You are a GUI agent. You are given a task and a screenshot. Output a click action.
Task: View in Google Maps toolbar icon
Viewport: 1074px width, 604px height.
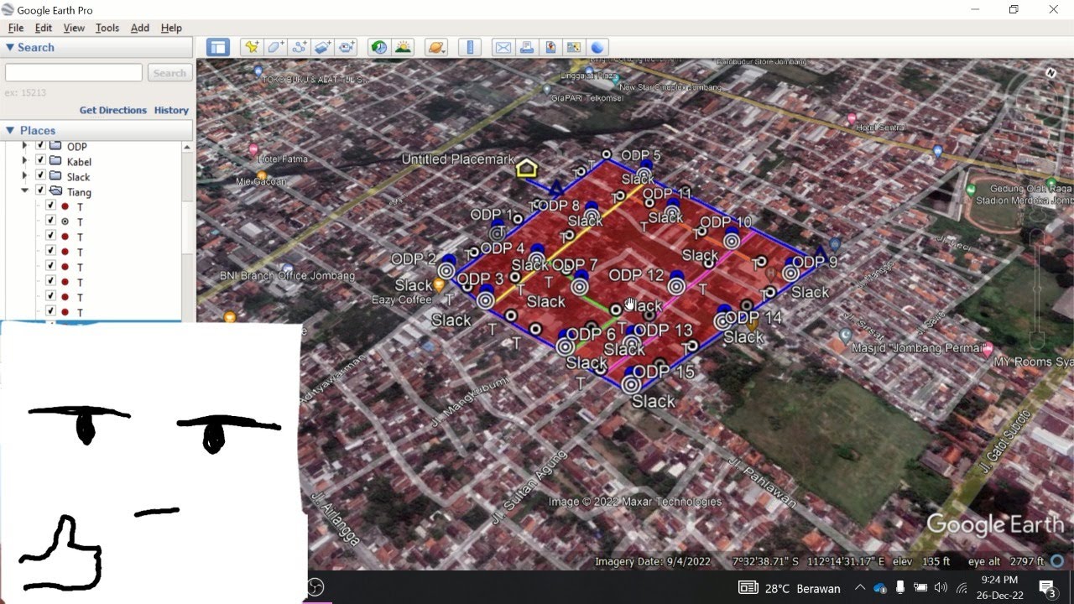[x=574, y=48]
